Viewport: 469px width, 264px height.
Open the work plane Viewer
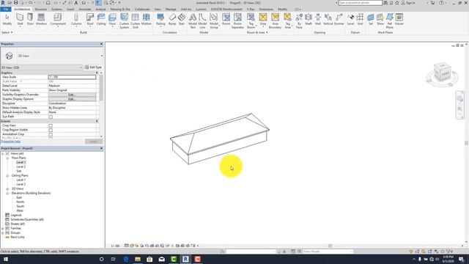[x=399, y=20]
